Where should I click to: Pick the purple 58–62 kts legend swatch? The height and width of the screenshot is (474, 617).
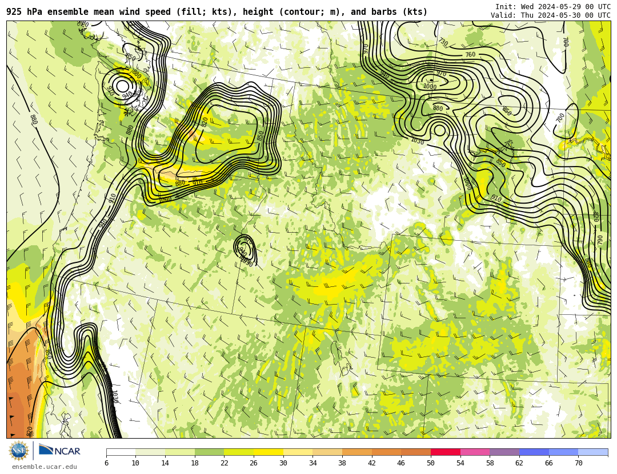coord(504,452)
